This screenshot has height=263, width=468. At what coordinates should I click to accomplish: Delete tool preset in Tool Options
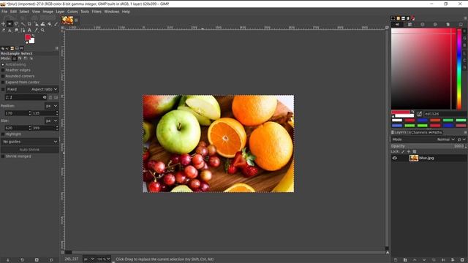tap(37, 260)
